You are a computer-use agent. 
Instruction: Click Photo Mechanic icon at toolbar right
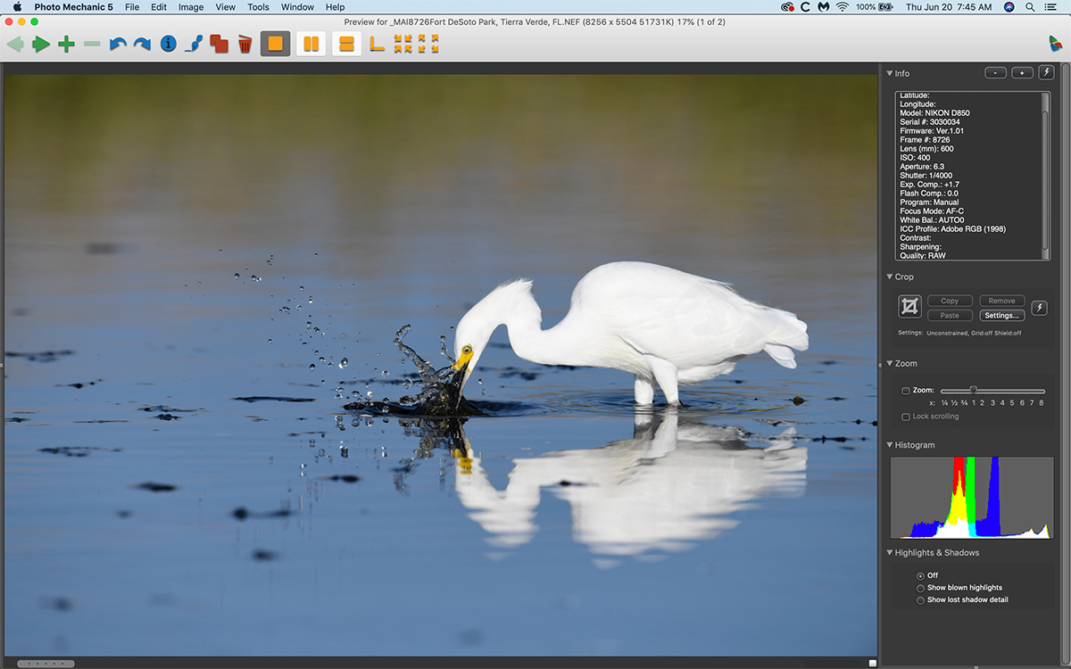pos(1055,44)
